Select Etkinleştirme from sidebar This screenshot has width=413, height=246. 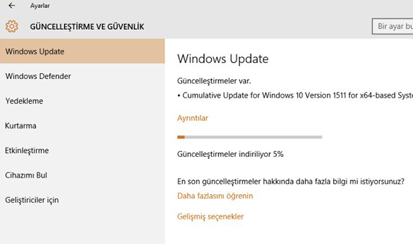83,151
